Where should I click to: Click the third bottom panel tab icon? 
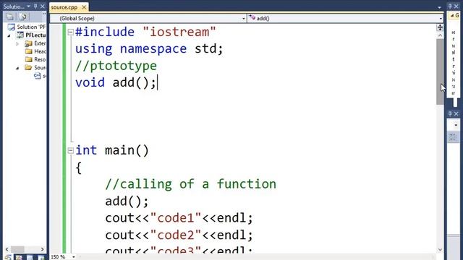click(x=30, y=258)
